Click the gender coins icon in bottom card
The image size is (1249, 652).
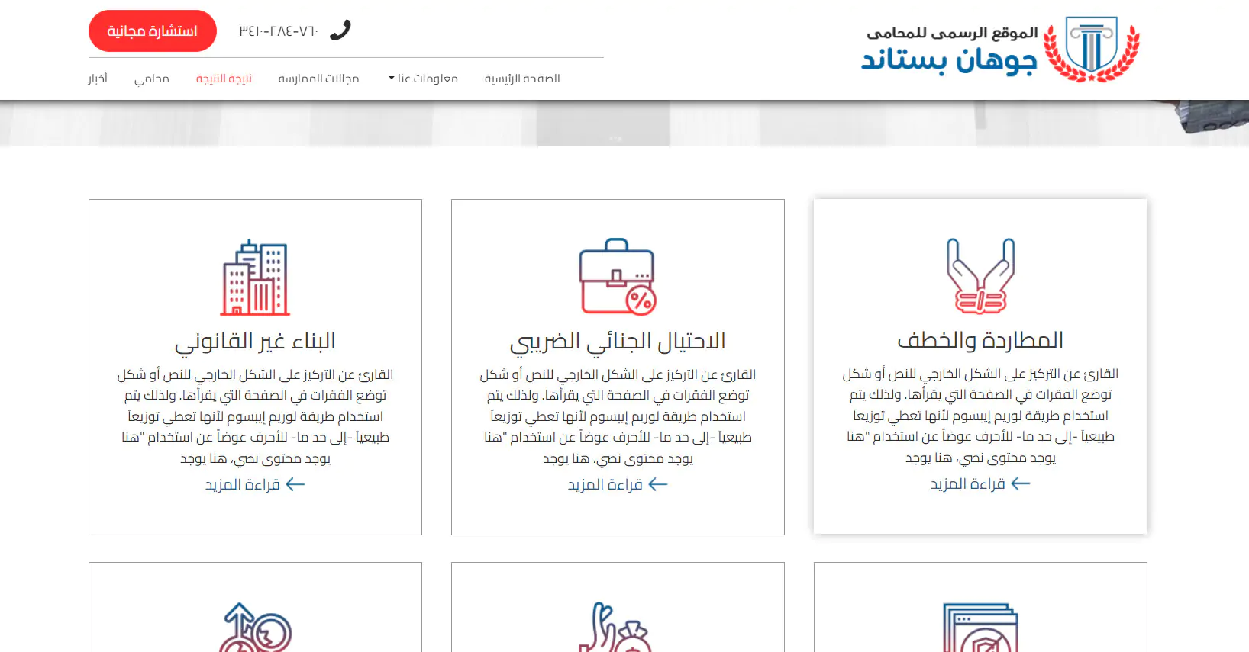(x=255, y=628)
